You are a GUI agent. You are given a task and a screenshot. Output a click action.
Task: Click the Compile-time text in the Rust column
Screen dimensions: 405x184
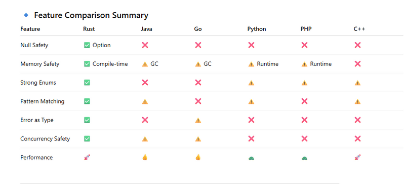tap(110, 64)
